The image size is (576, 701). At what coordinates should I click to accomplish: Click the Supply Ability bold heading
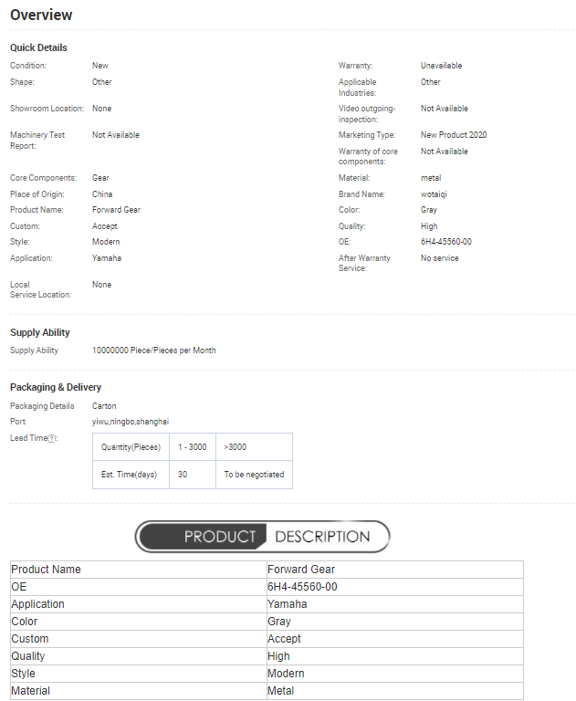[x=40, y=332]
